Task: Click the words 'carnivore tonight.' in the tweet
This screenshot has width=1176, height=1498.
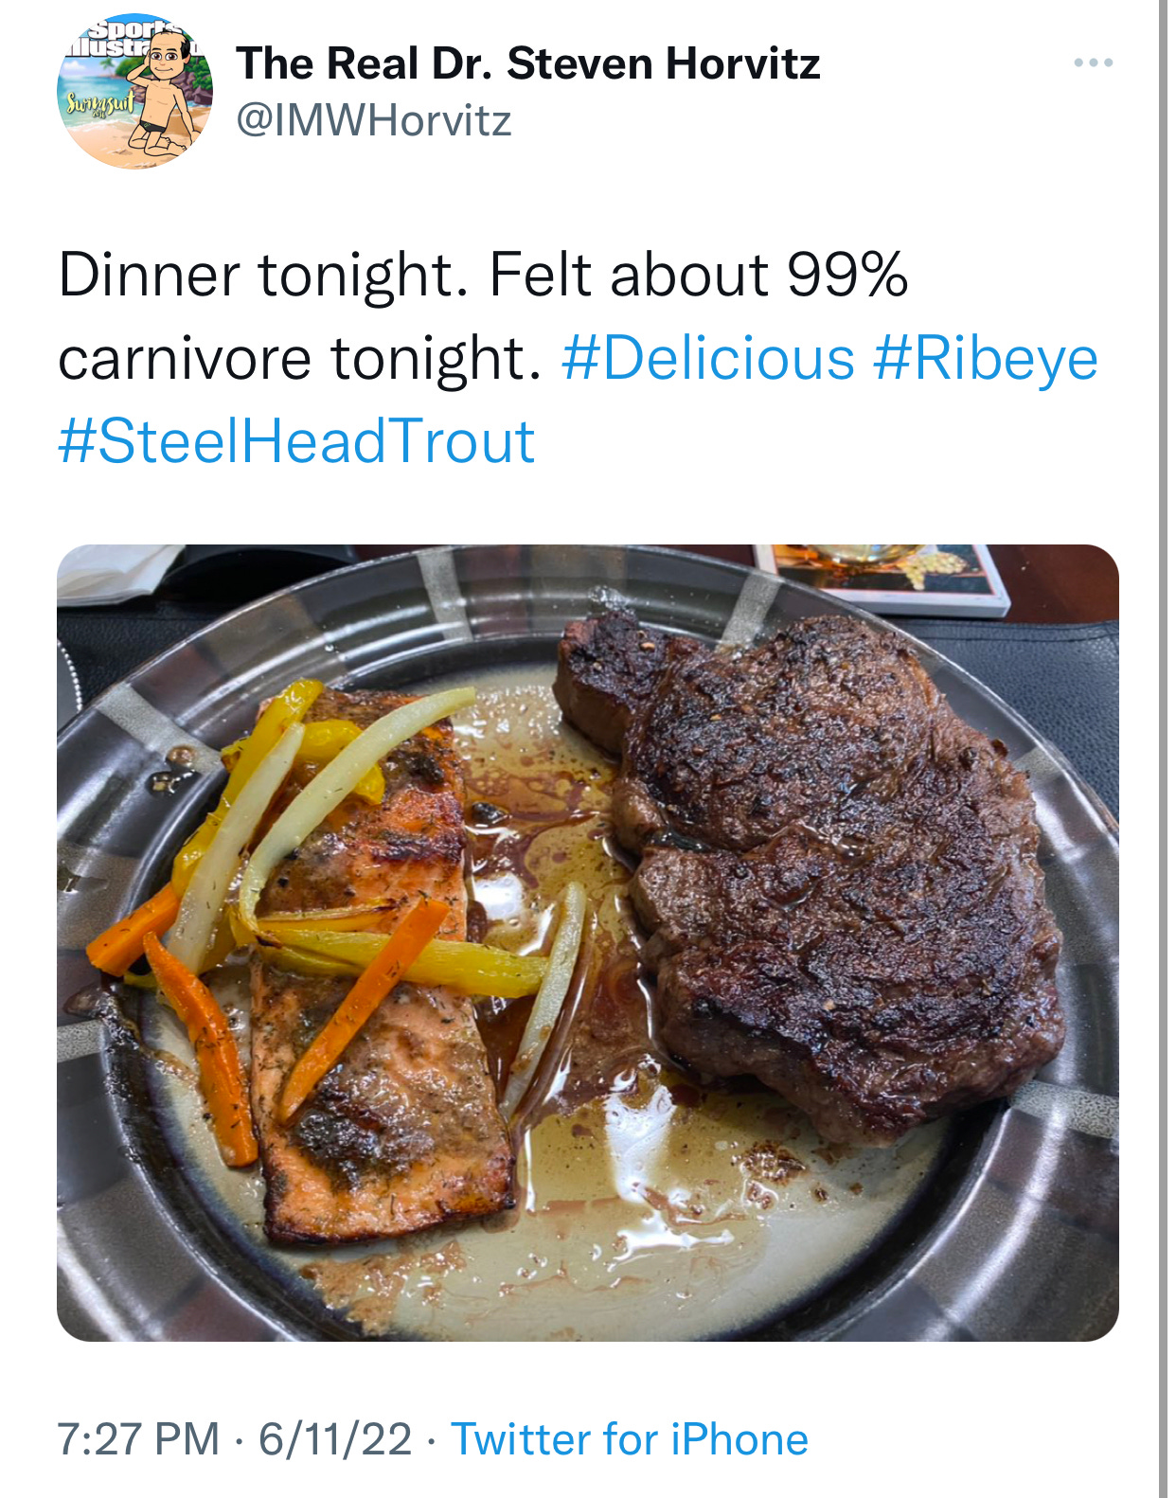Action: 300,360
